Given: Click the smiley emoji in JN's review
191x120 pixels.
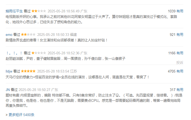Looking at the screenshot, I should point(117,95).
